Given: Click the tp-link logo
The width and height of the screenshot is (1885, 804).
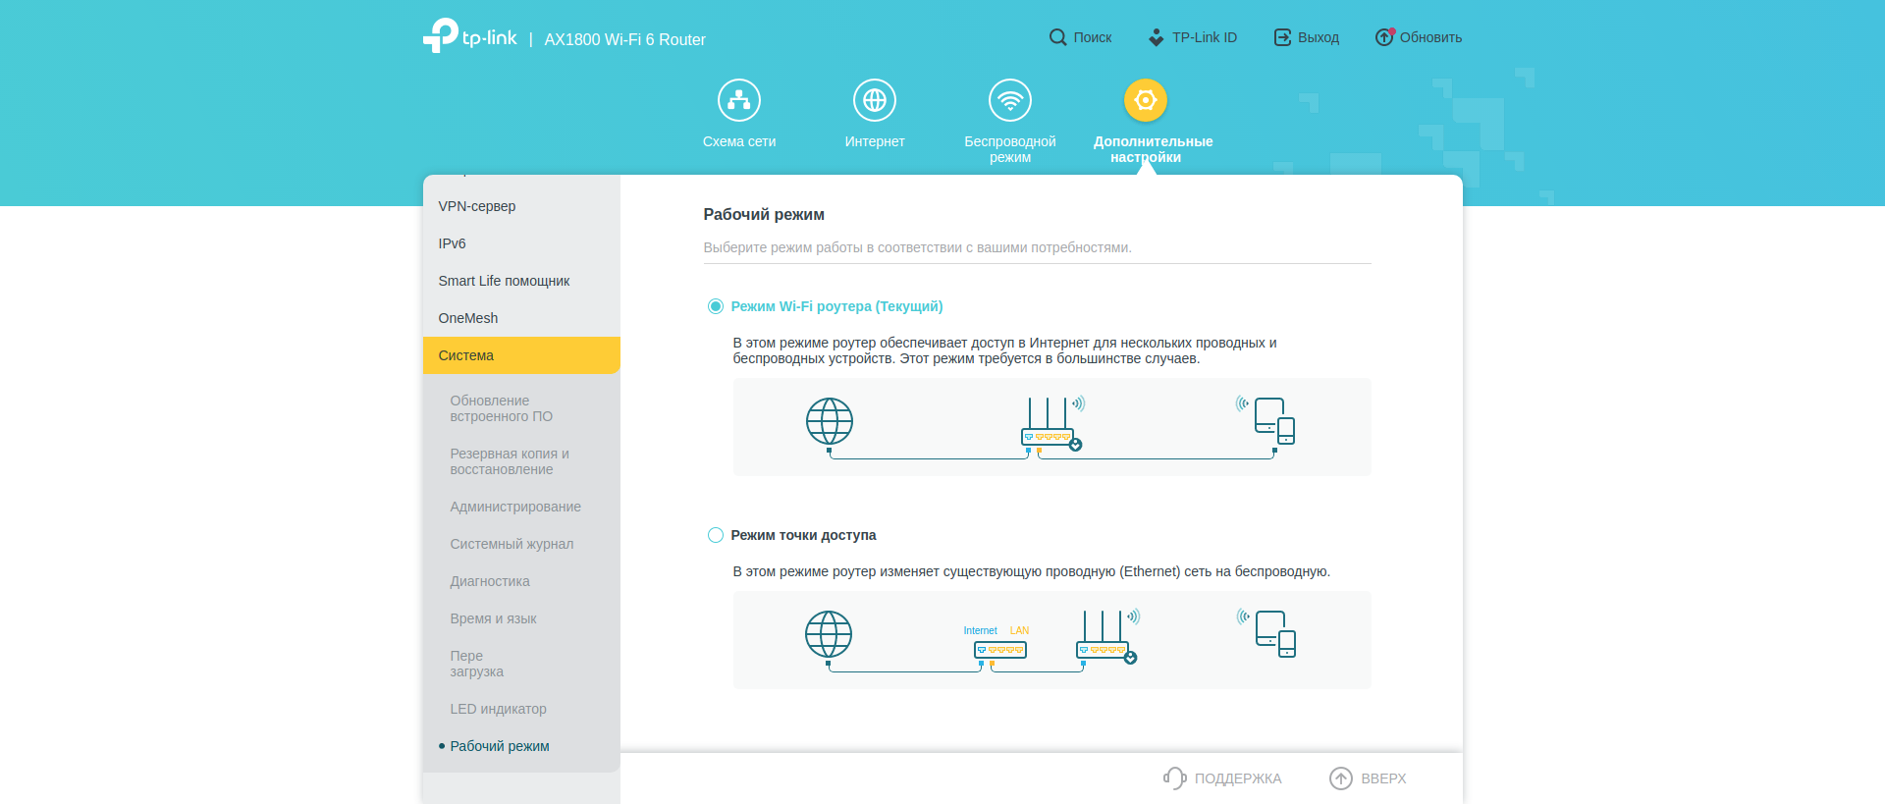Looking at the screenshot, I should pyautogui.click(x=470, y=37).
